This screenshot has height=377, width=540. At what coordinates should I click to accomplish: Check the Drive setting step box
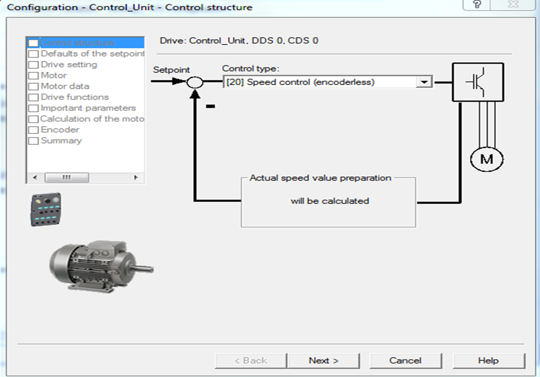[33, 65]
